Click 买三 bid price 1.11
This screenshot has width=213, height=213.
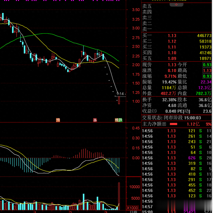coord(172,47)
